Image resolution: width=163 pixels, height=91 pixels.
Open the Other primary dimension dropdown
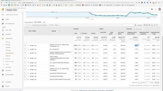pos(44,22)
